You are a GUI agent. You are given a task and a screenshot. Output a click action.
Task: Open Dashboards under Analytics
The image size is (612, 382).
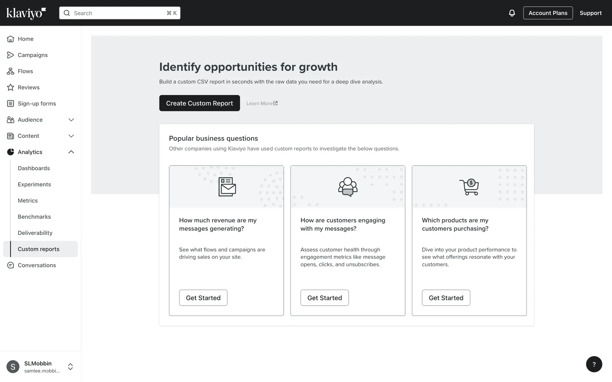[34, 168]
